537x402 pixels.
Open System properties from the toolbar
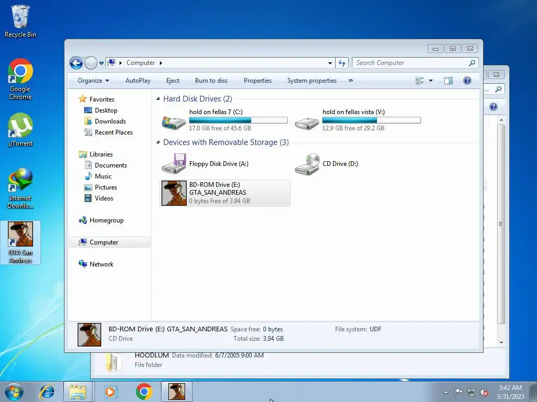click(312, 81)
